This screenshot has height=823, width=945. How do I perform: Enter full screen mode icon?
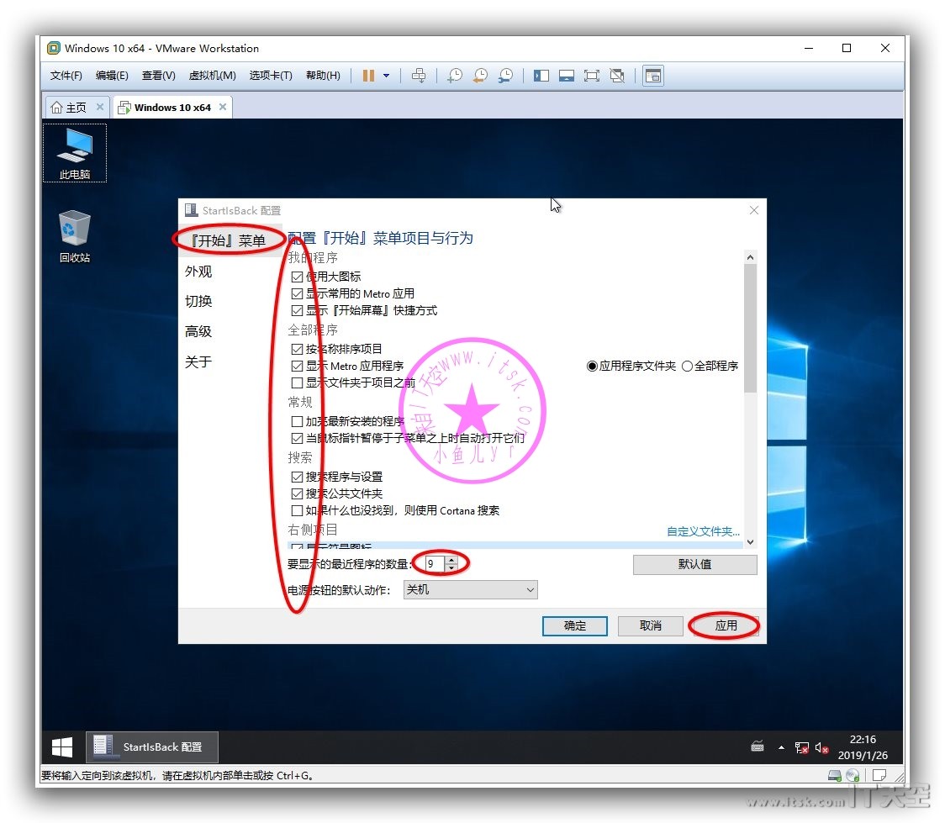(592, 76)
